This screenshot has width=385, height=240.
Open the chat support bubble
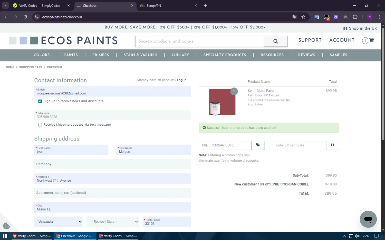pos(368,219)
